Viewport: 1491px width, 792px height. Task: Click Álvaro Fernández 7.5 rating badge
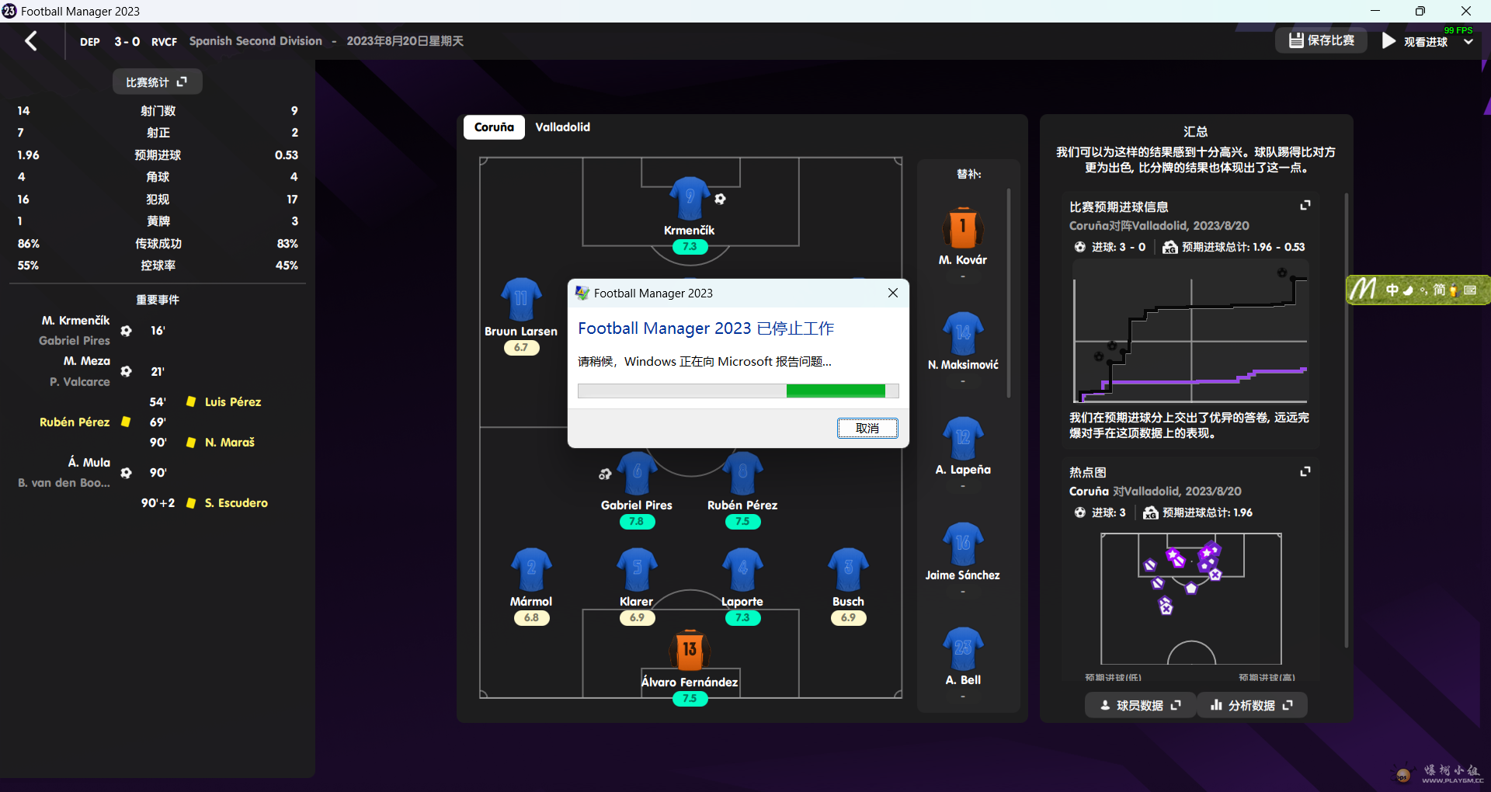tap(690, 698)
